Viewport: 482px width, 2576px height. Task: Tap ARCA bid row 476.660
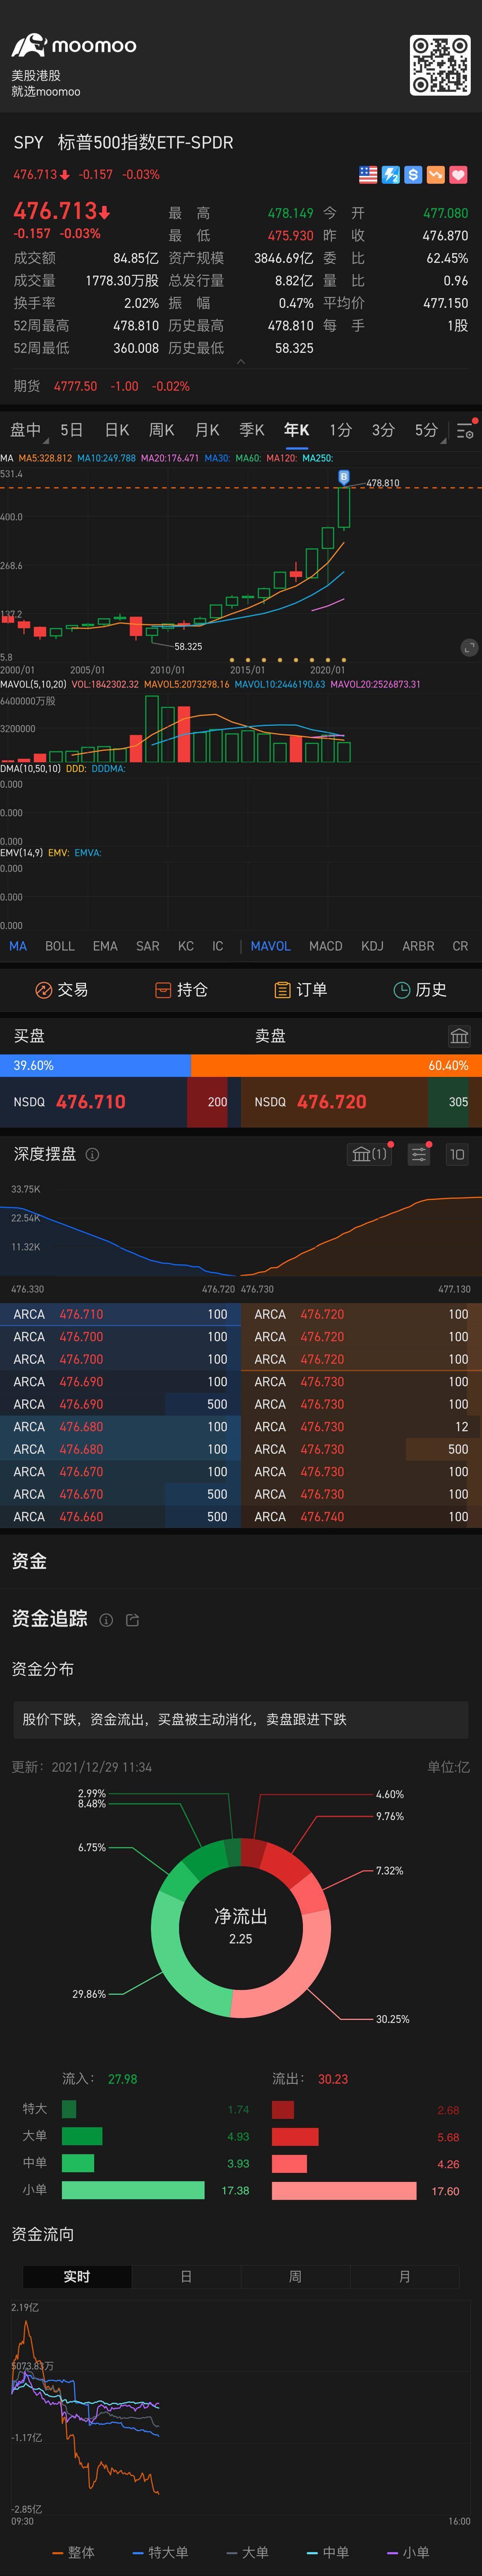click(120, 1517)
